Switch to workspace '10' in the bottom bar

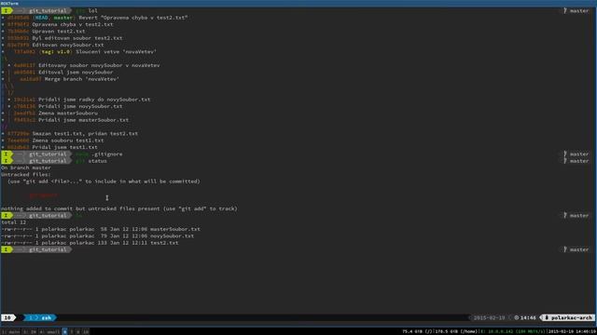point(86,332)
